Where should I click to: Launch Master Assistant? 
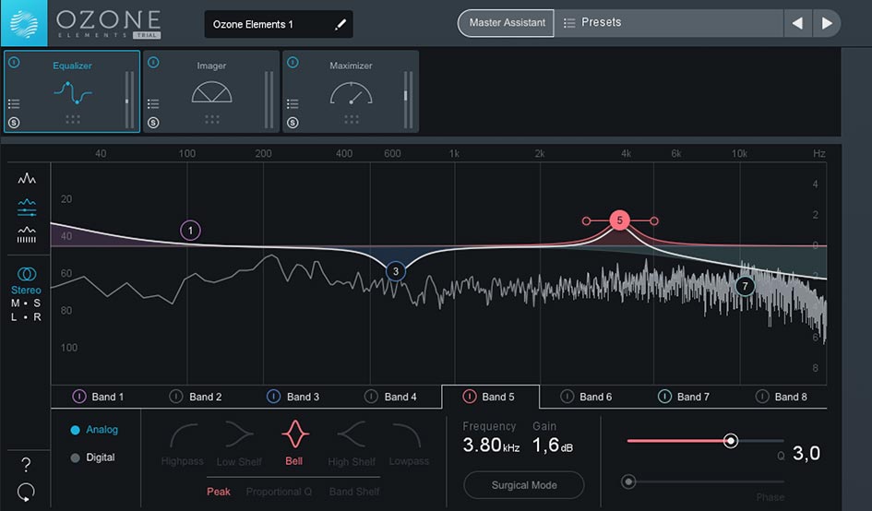coord(507,23)
